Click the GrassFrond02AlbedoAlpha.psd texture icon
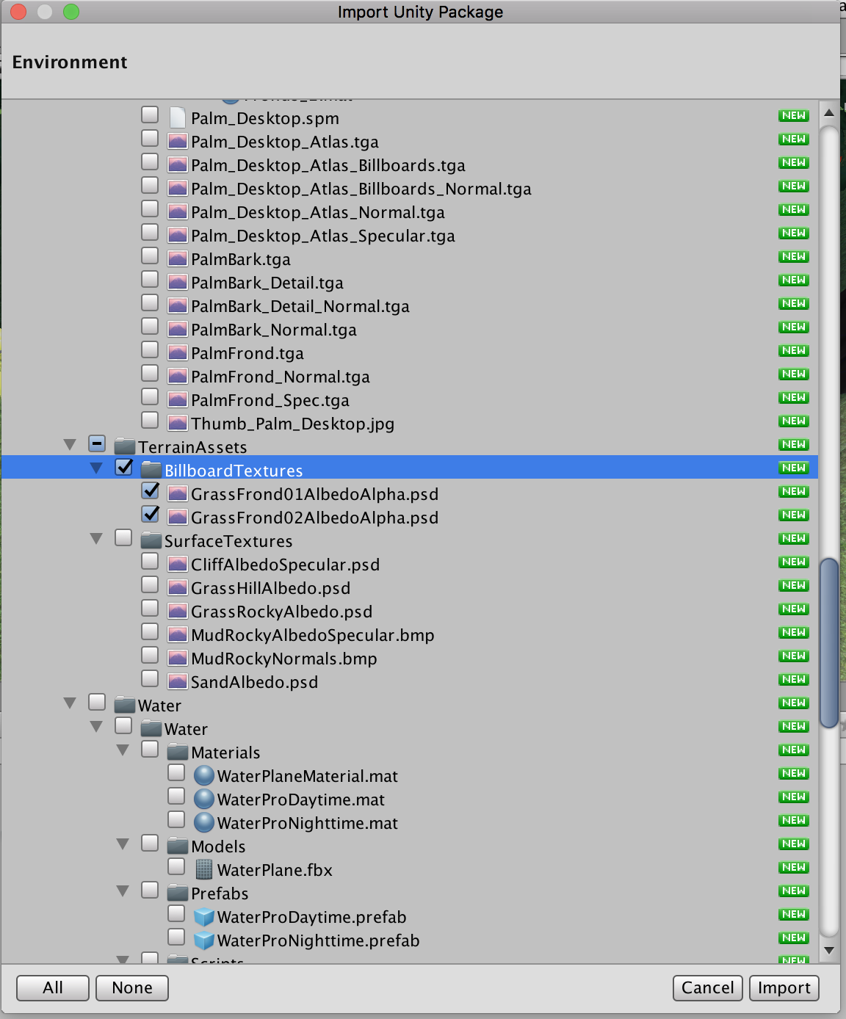Screen dimensions: 846x1019 pos(177,517)
